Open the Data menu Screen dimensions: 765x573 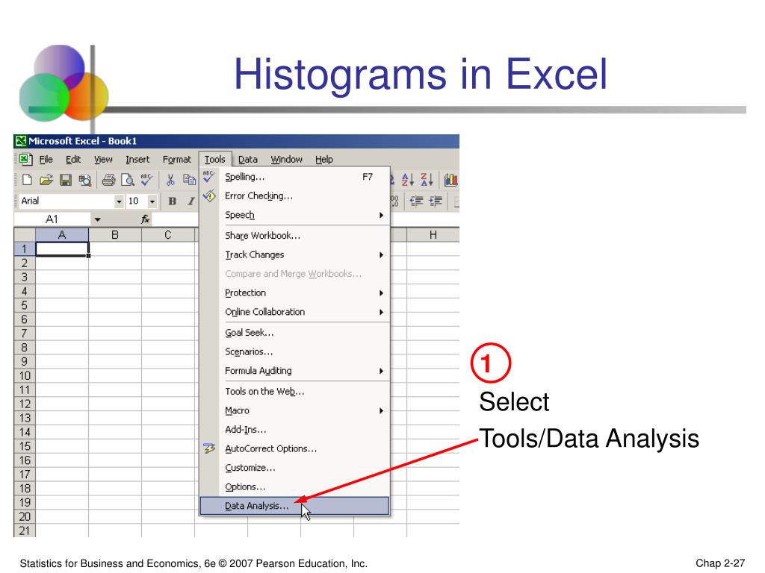coord(248,160)
